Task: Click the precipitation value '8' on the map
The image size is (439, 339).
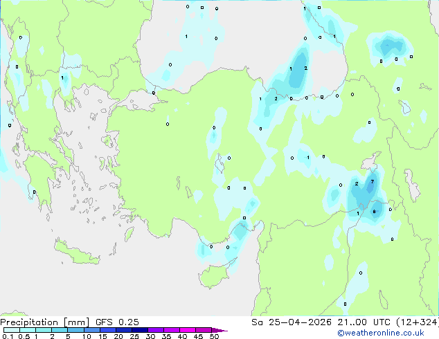Action: pos(374,212)
